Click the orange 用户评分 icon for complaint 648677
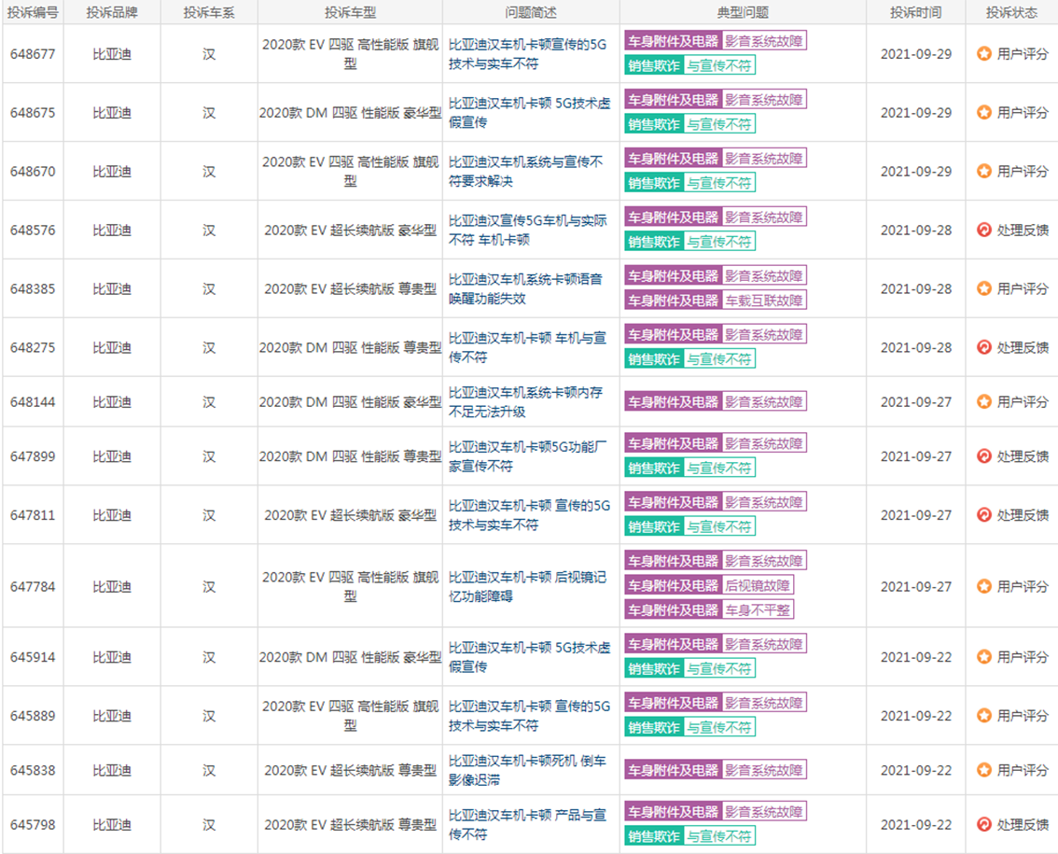 pyautogui.click(x=983, y=54)
